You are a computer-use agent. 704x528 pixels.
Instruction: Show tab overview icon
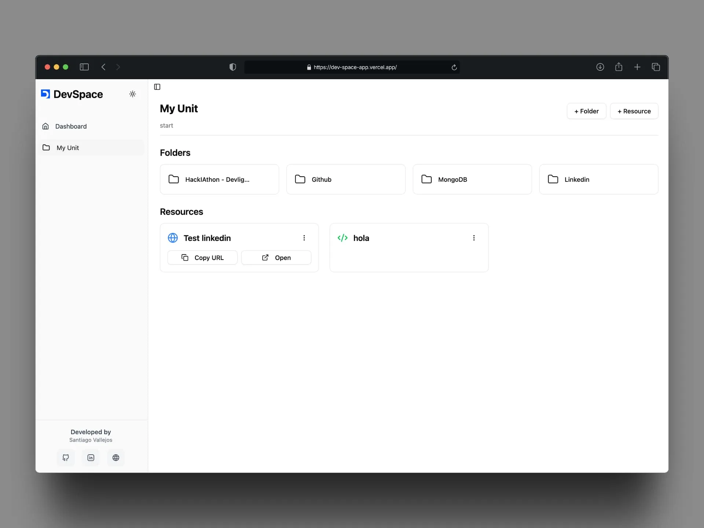pos(656,67)
